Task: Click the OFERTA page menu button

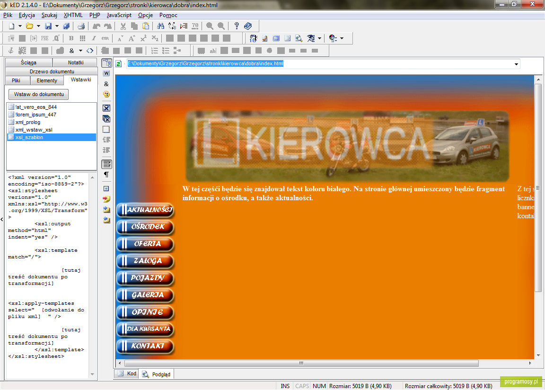Action: (x=146, y=244)
